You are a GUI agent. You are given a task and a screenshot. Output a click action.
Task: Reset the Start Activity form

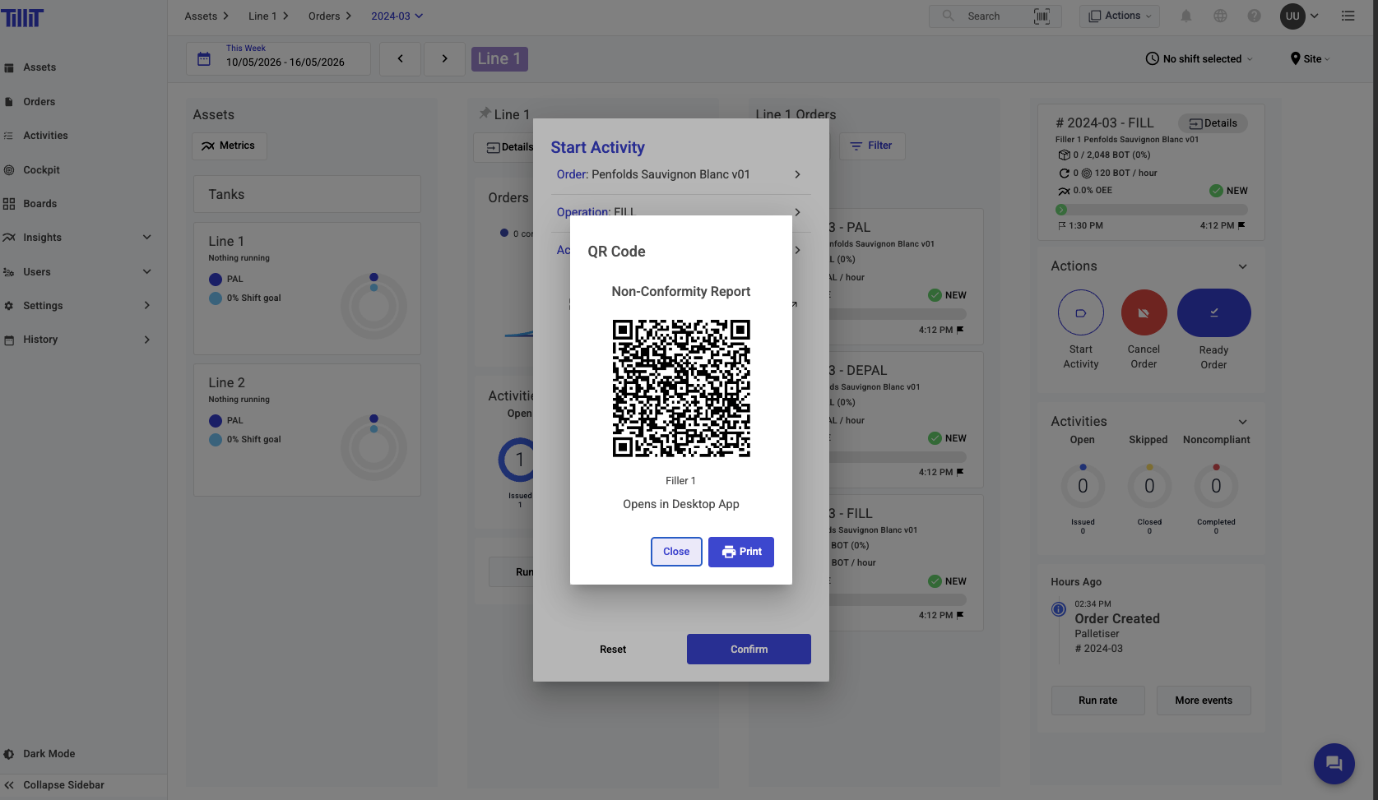pyautogui.click(x=613, y=650)
